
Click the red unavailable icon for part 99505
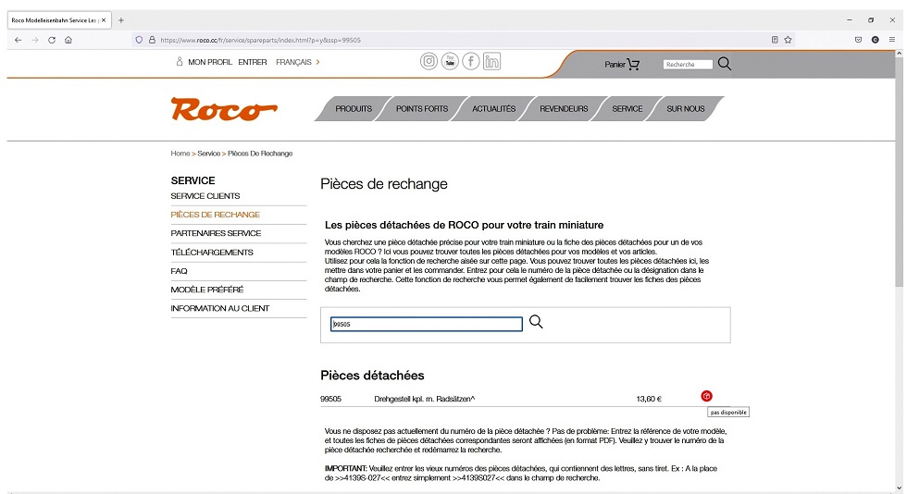click(707, 396)
